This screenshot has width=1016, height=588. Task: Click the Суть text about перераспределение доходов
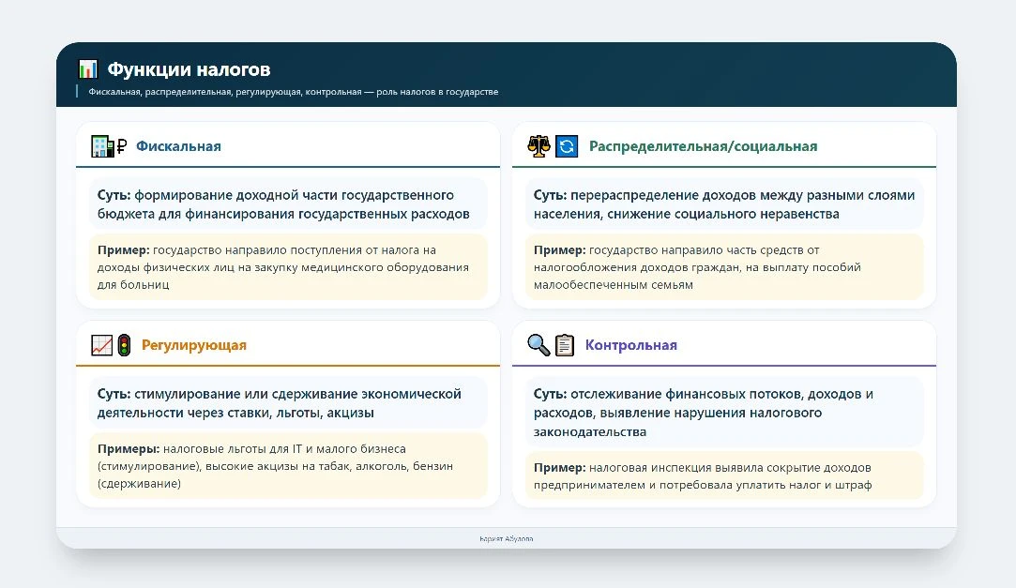[x=723, y=204]
